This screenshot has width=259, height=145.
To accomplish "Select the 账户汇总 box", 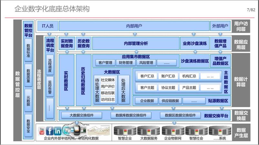I will click(x=168, y=76).
